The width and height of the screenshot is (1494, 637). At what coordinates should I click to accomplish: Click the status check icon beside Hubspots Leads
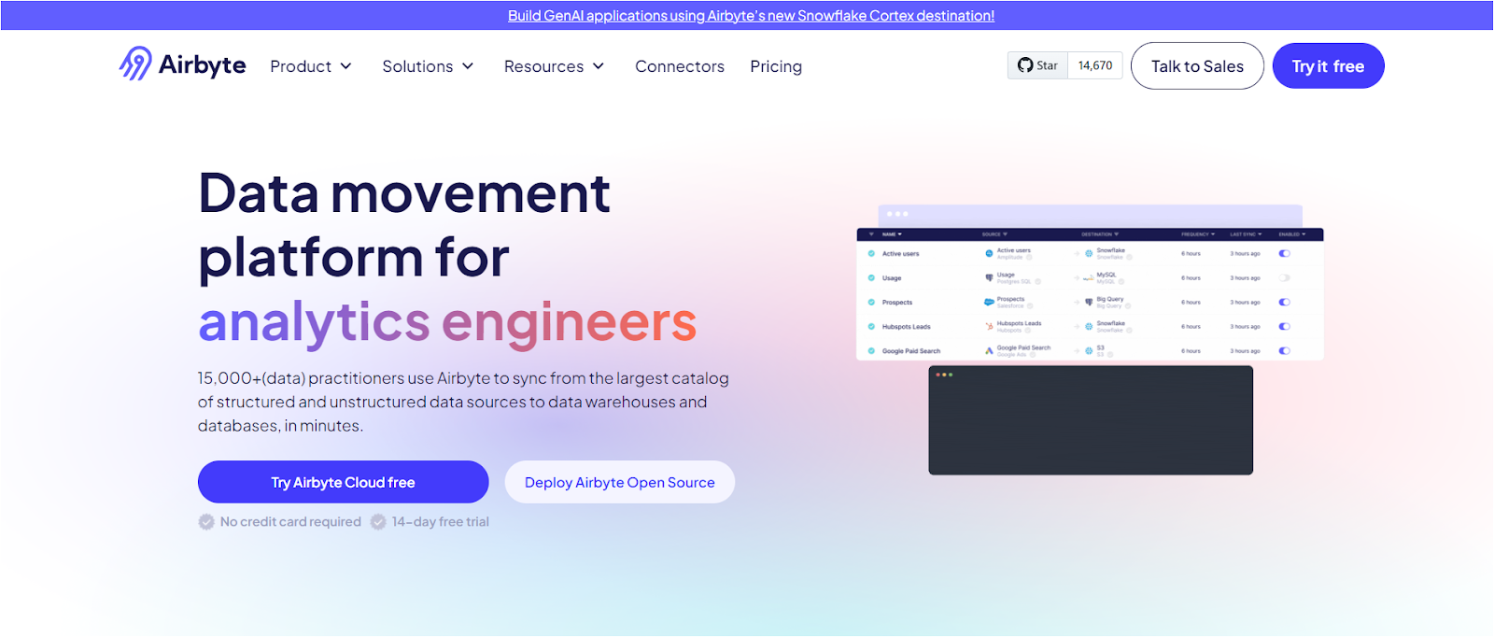tap(871, 326)
